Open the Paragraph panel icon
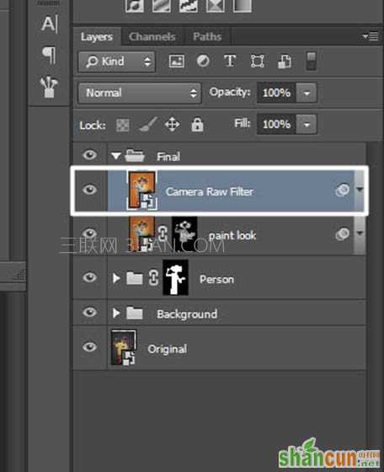The width and height of the screenshot is (384, 472). [x=49, y=55]
